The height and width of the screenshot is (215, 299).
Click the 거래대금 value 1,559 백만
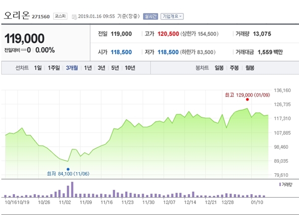pyautogui.click(x=270, y=52)
